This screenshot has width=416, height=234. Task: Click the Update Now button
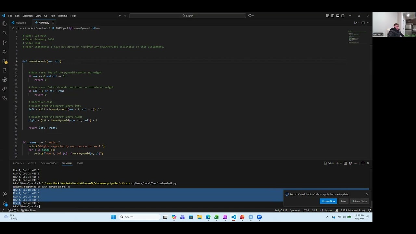[x=328, y=201]
